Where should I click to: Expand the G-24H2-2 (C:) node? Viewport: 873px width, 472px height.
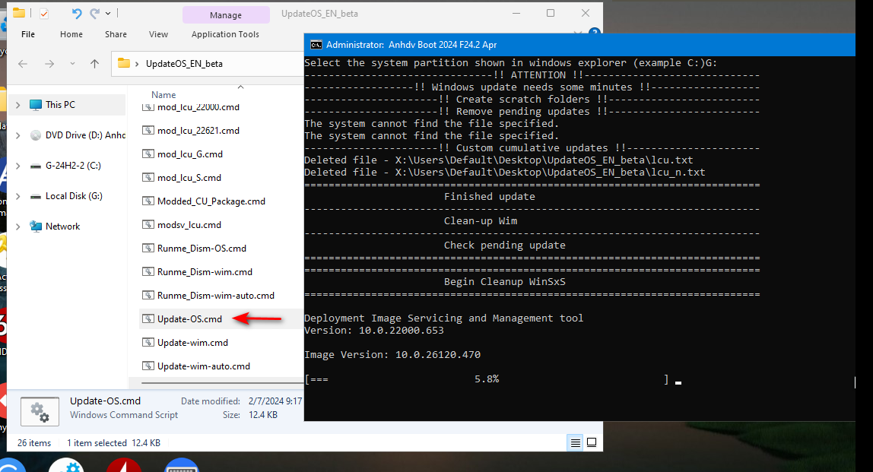pos(17,166)
